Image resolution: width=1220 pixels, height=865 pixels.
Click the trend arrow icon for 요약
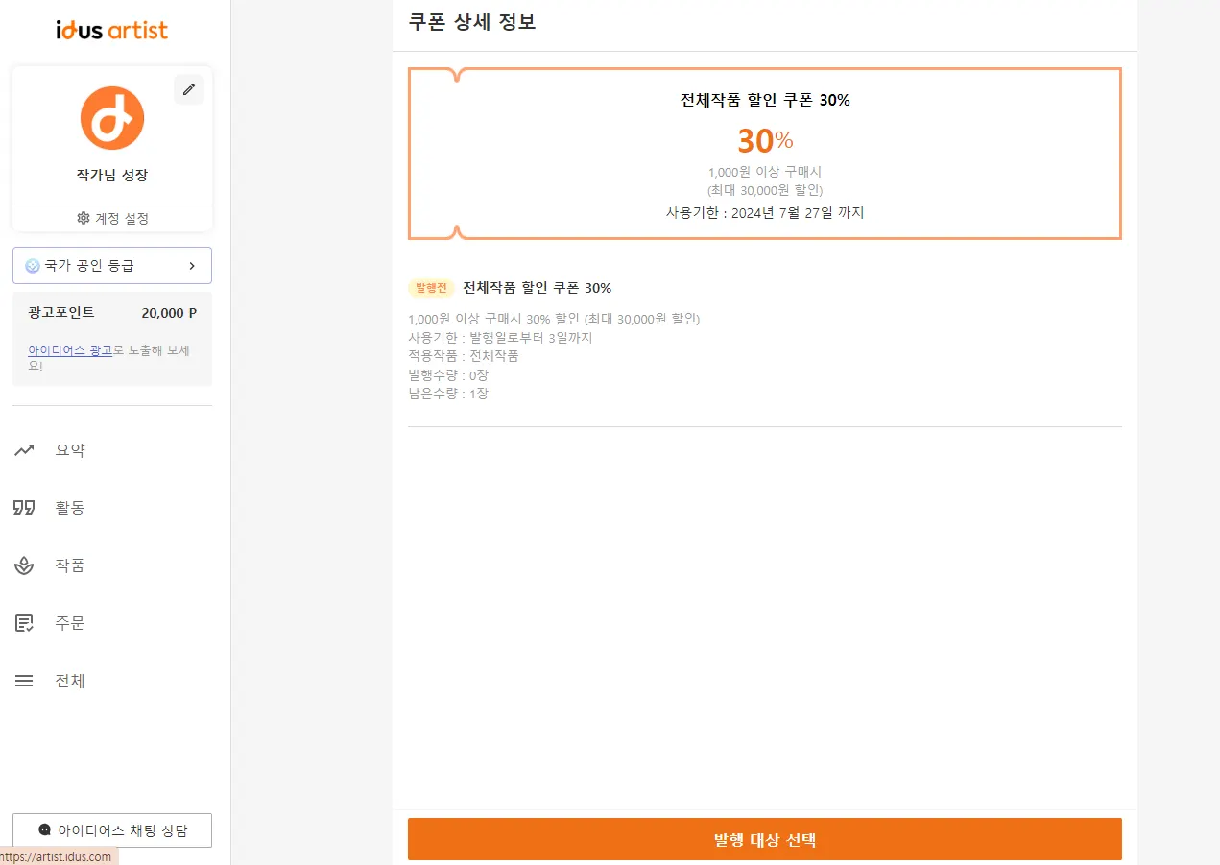24,449
